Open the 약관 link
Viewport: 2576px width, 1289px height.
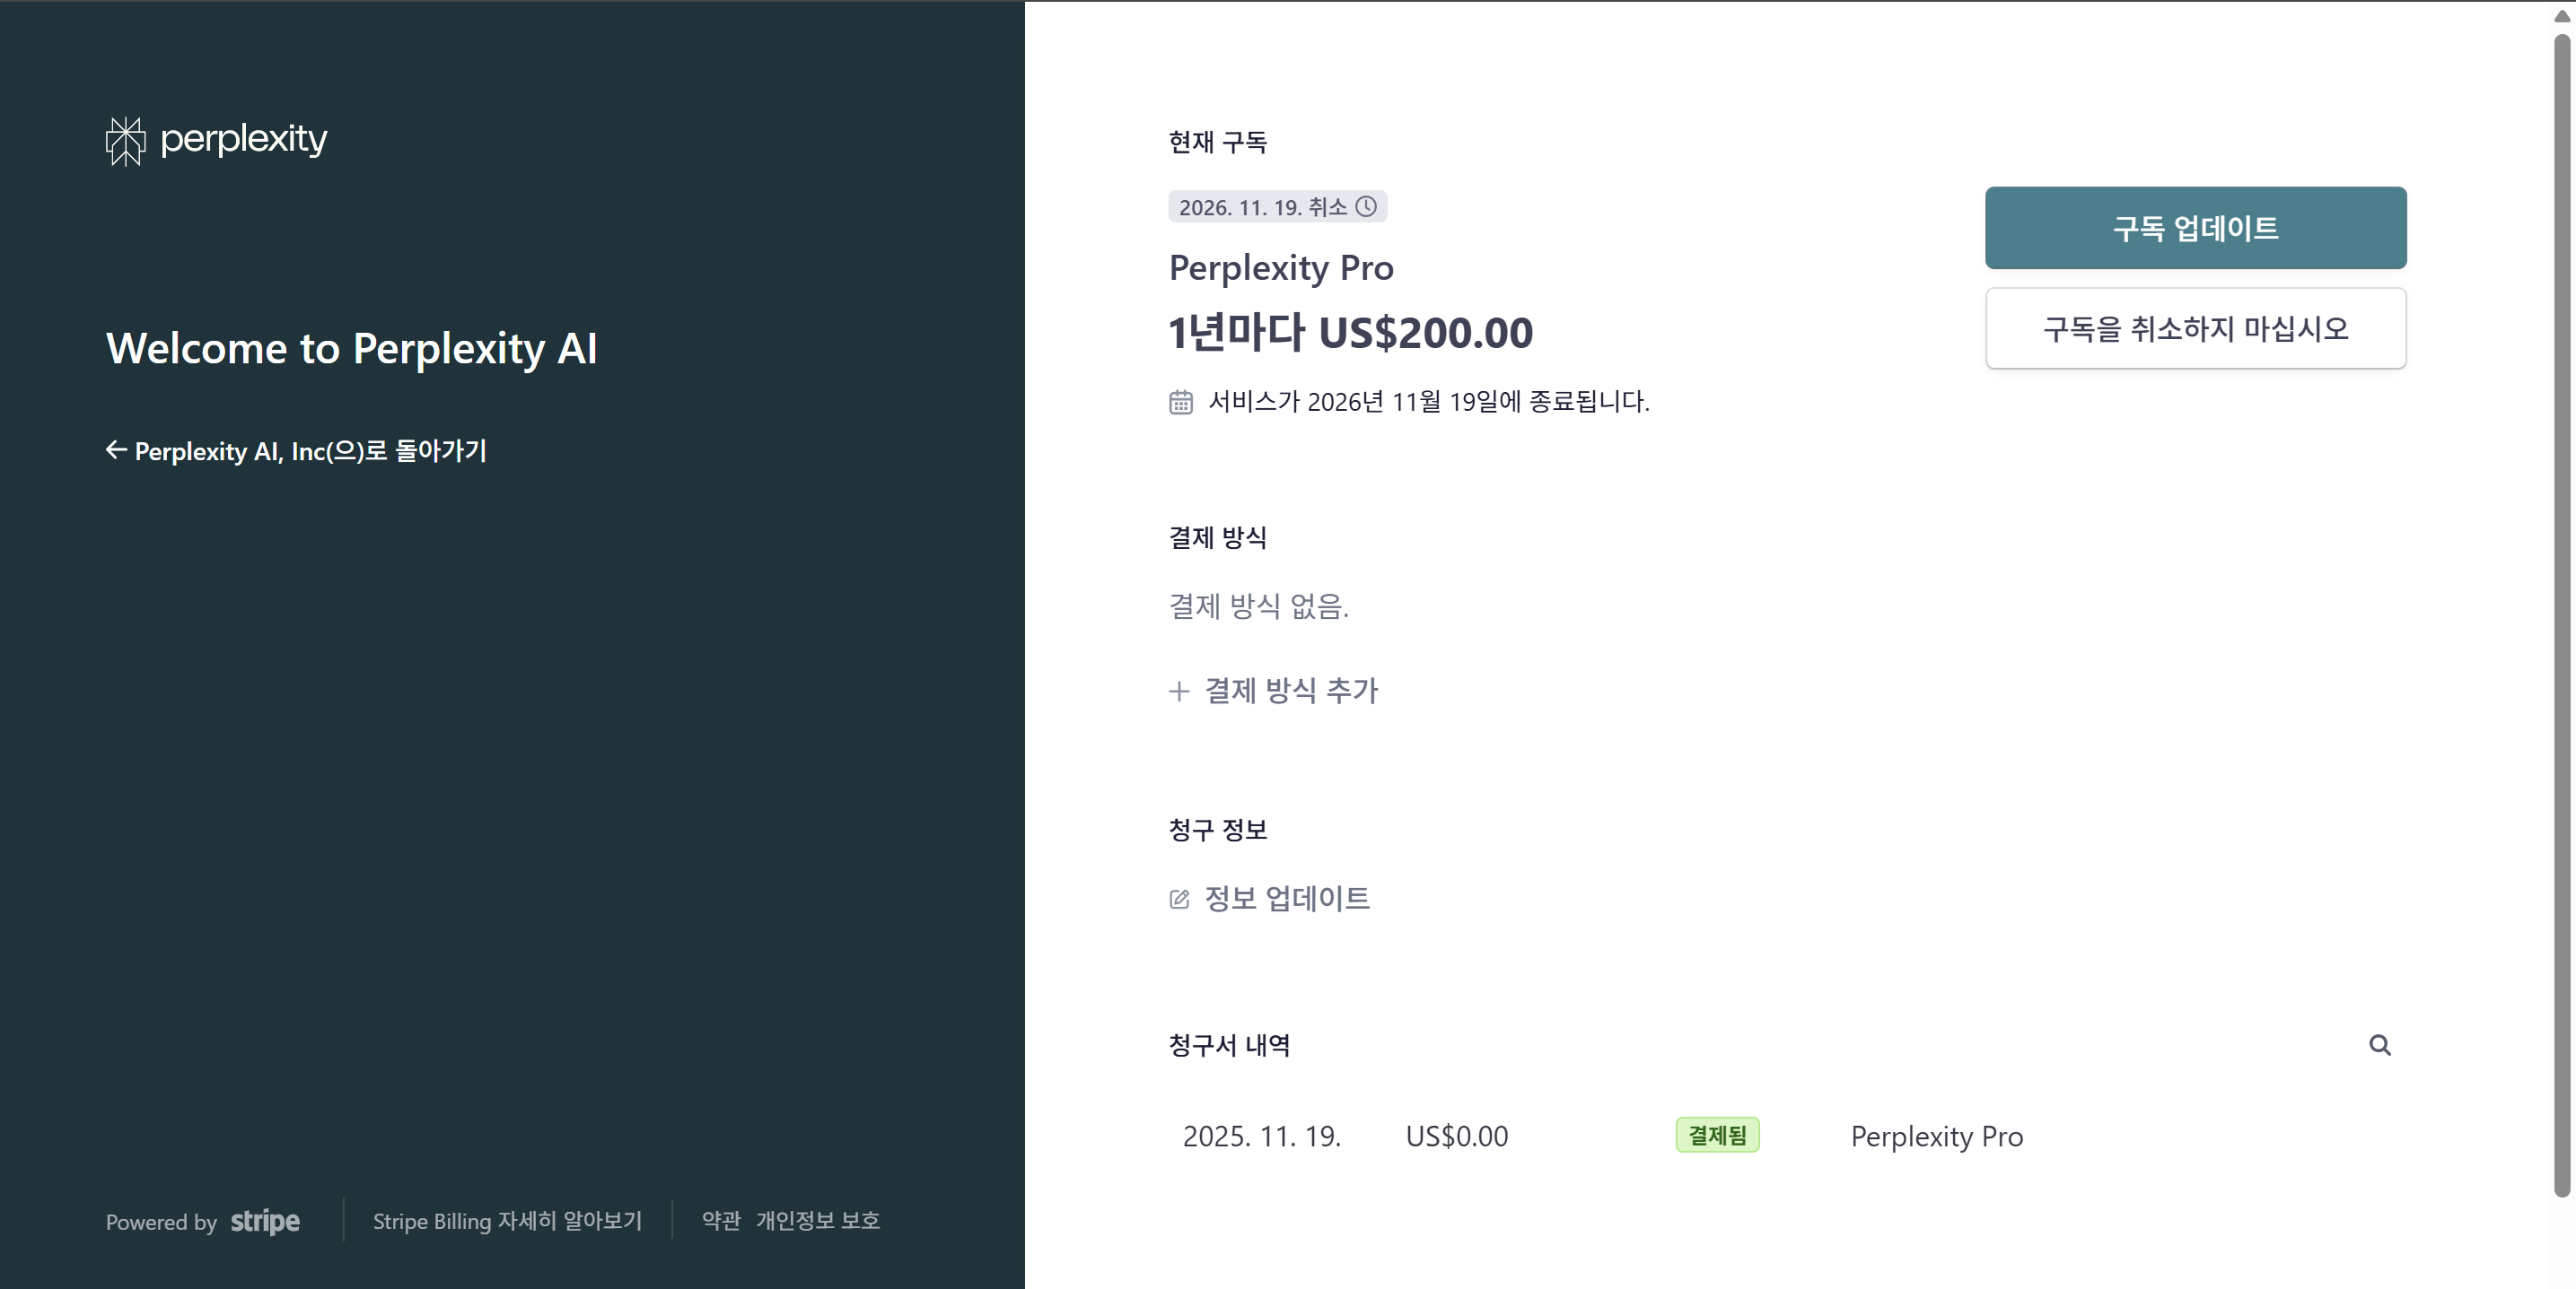point(720,1221)
